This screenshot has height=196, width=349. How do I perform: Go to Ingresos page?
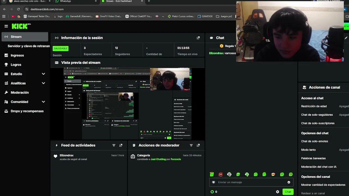pyautogui.click(x=17, y=55)
